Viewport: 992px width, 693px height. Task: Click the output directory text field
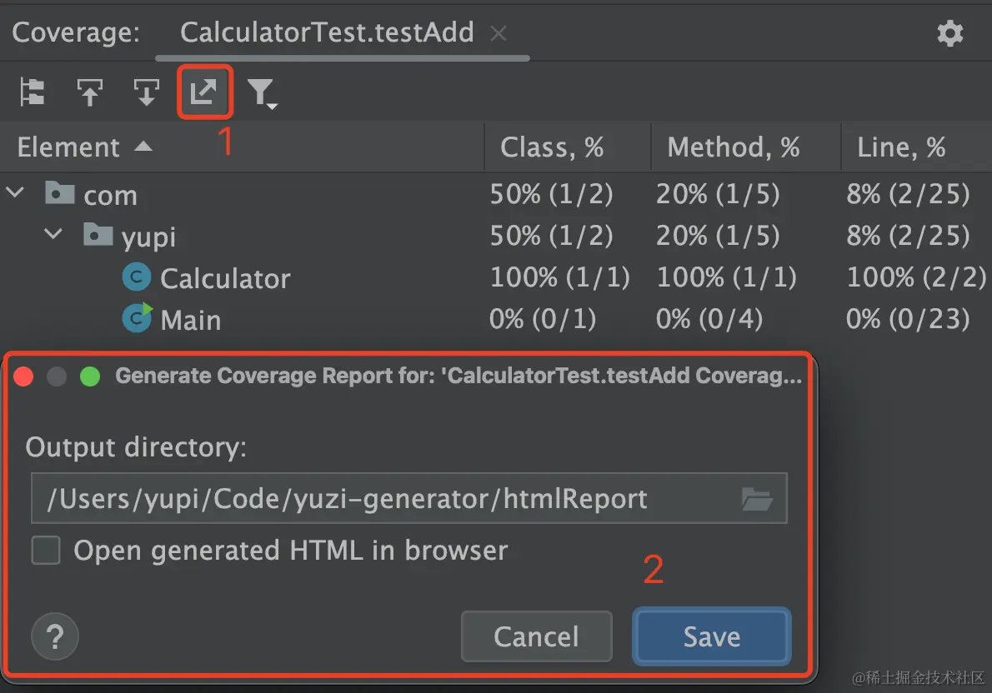point(409,498)
